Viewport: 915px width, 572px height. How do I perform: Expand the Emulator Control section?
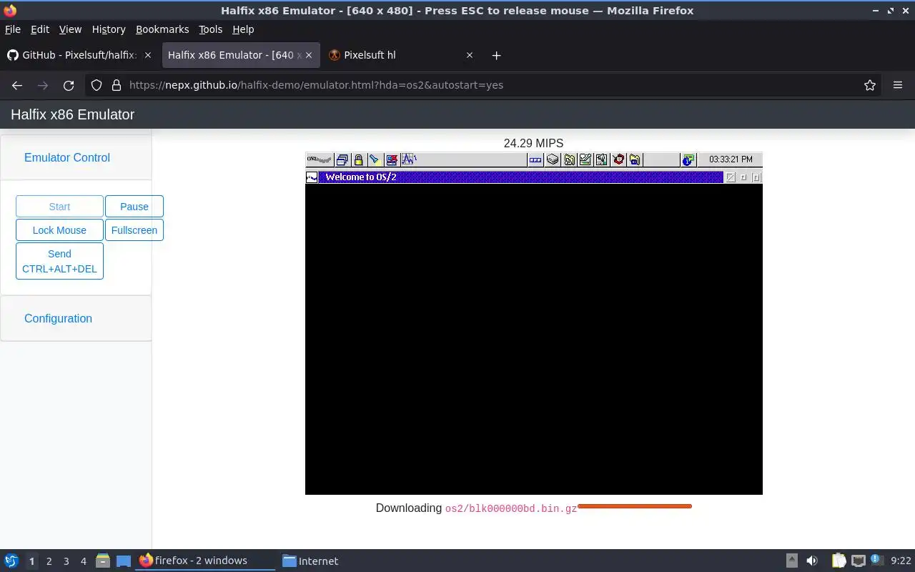(x=67, y=157)
